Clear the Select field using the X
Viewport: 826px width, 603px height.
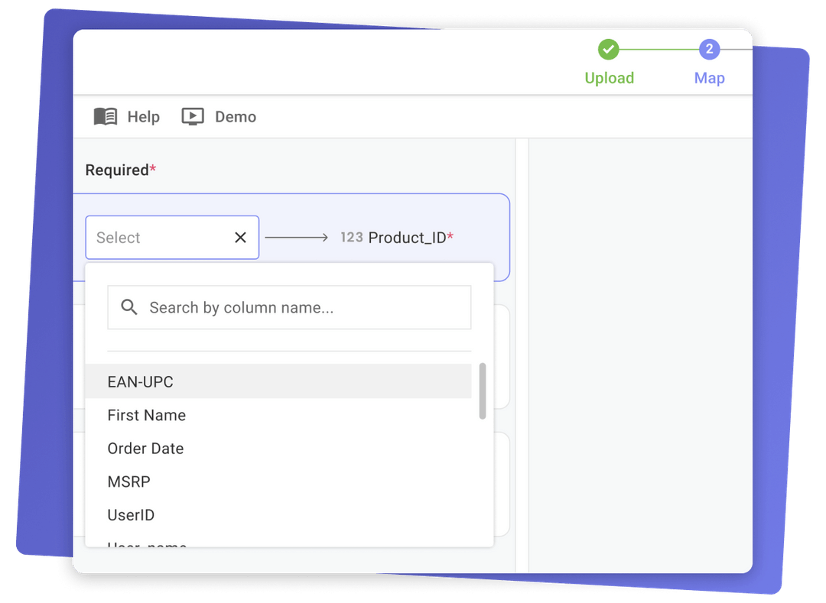[239, 237]
